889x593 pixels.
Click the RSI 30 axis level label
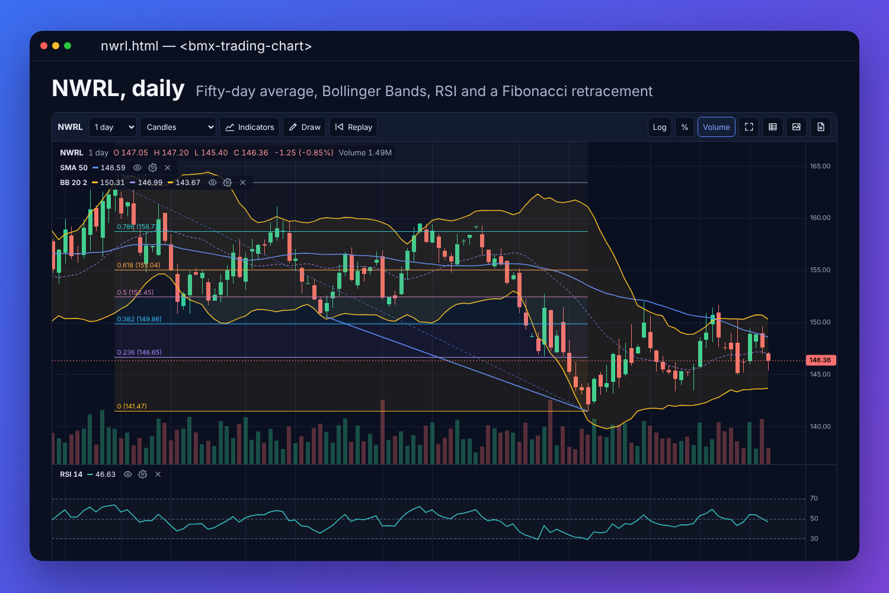(x=814, y=538)
